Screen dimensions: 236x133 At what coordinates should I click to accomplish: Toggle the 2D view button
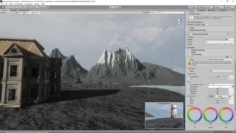(17, 13)
